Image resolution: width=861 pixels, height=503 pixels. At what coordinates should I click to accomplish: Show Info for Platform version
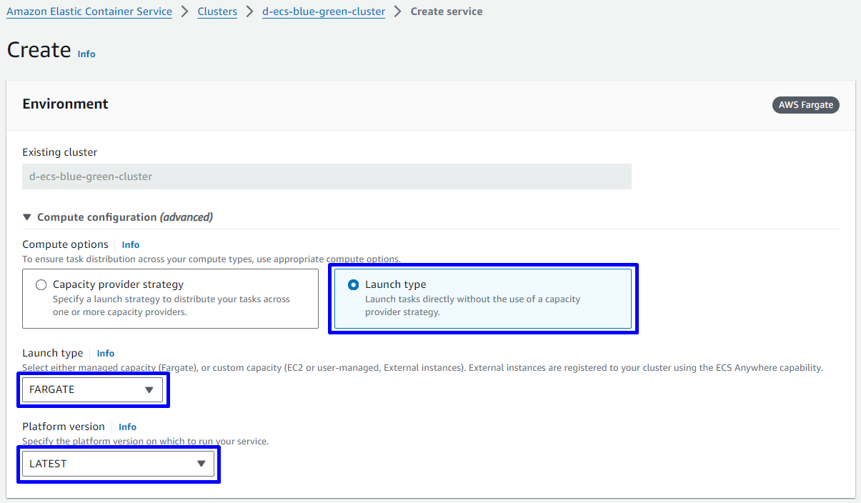pyautogui.click(x=127, y=427)
